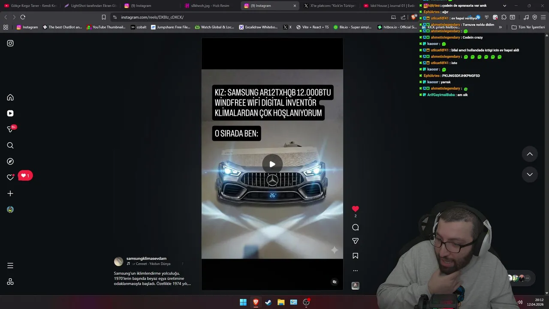This screenshot has width=549, height=309.
Task: Open the More hamburger menu
Action: coord(10,266)
